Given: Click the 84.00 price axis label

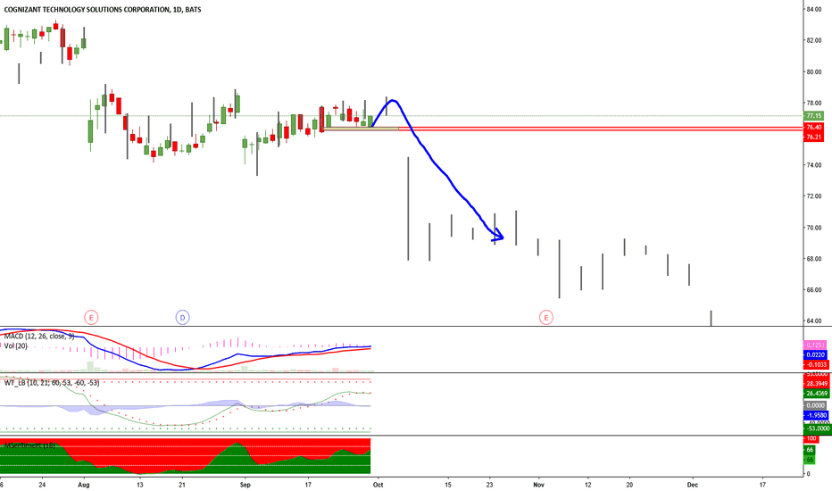Looking at the screenshot, I should click(814, 9).
